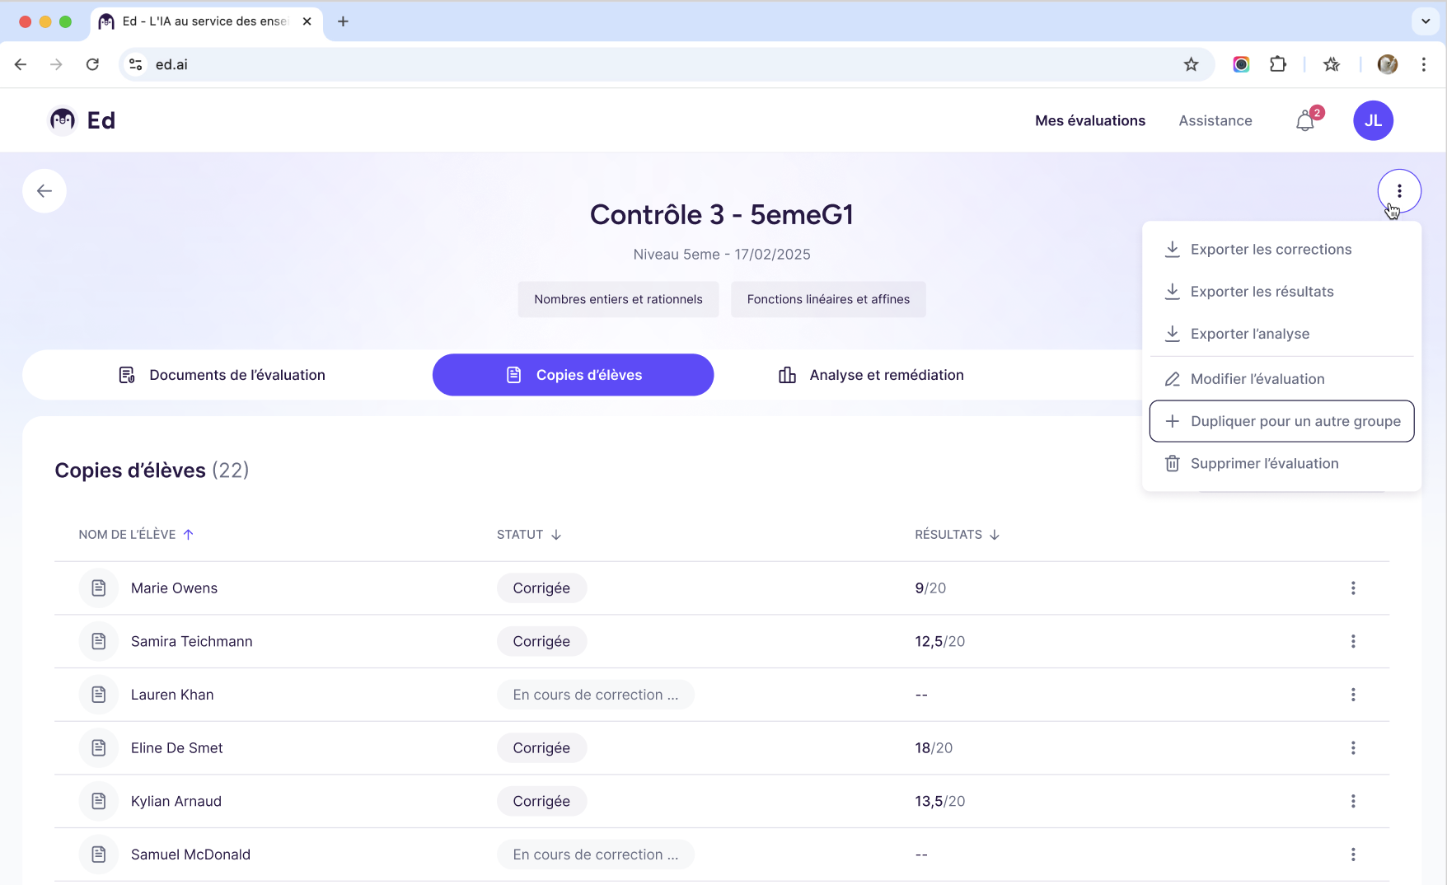Click the Ed penguin logo
This screenshot has height=885, width=1447.
coord(63,120)
